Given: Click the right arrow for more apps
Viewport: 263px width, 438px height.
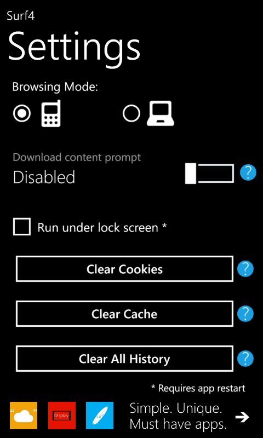Looking at the screenshot, I should pyautogui.click(x=242, y=417).
